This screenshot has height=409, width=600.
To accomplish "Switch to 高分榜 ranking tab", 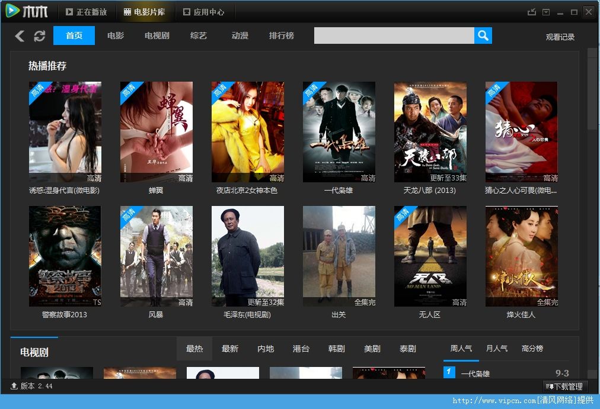I will coord(532,348).
